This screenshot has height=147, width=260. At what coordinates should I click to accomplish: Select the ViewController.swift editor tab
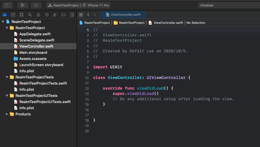[123, 15]
